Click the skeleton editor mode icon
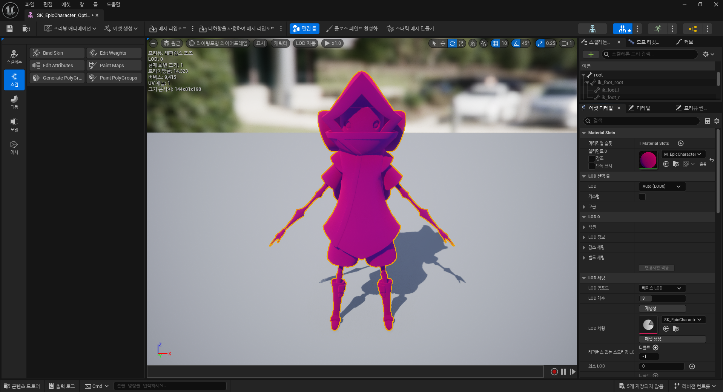The height and width of the screenshot is (392, 723). tap(593, 29)
